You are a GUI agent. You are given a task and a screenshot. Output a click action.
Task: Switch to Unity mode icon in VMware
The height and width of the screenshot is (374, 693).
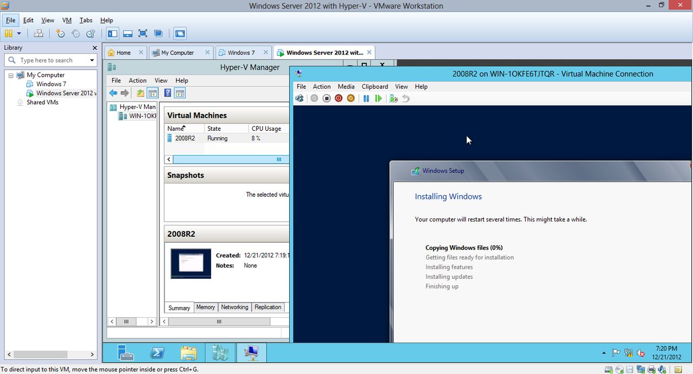(x=158, y=34)
